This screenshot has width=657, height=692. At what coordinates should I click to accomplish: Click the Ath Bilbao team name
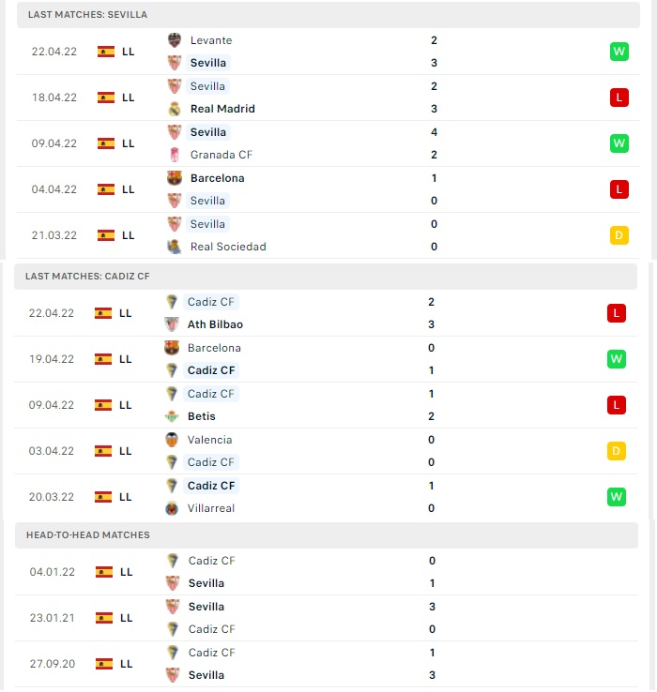[215, 324]
